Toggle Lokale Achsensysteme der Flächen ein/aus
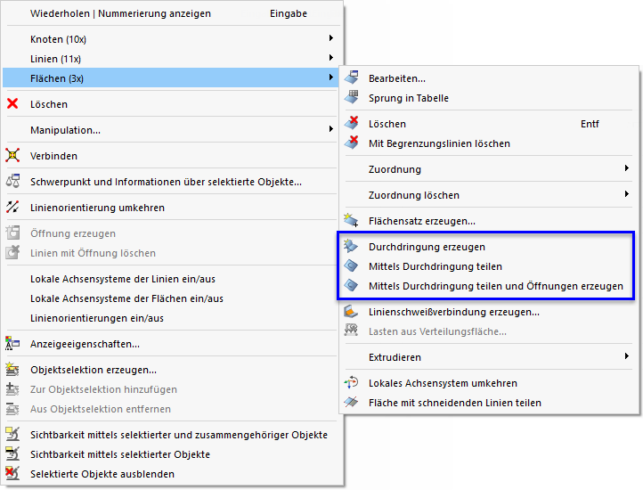Screen dimensions: 643x490 (x=126, y=298)
